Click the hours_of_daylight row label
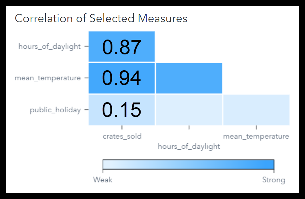305x199 pixels. (49, 47)
